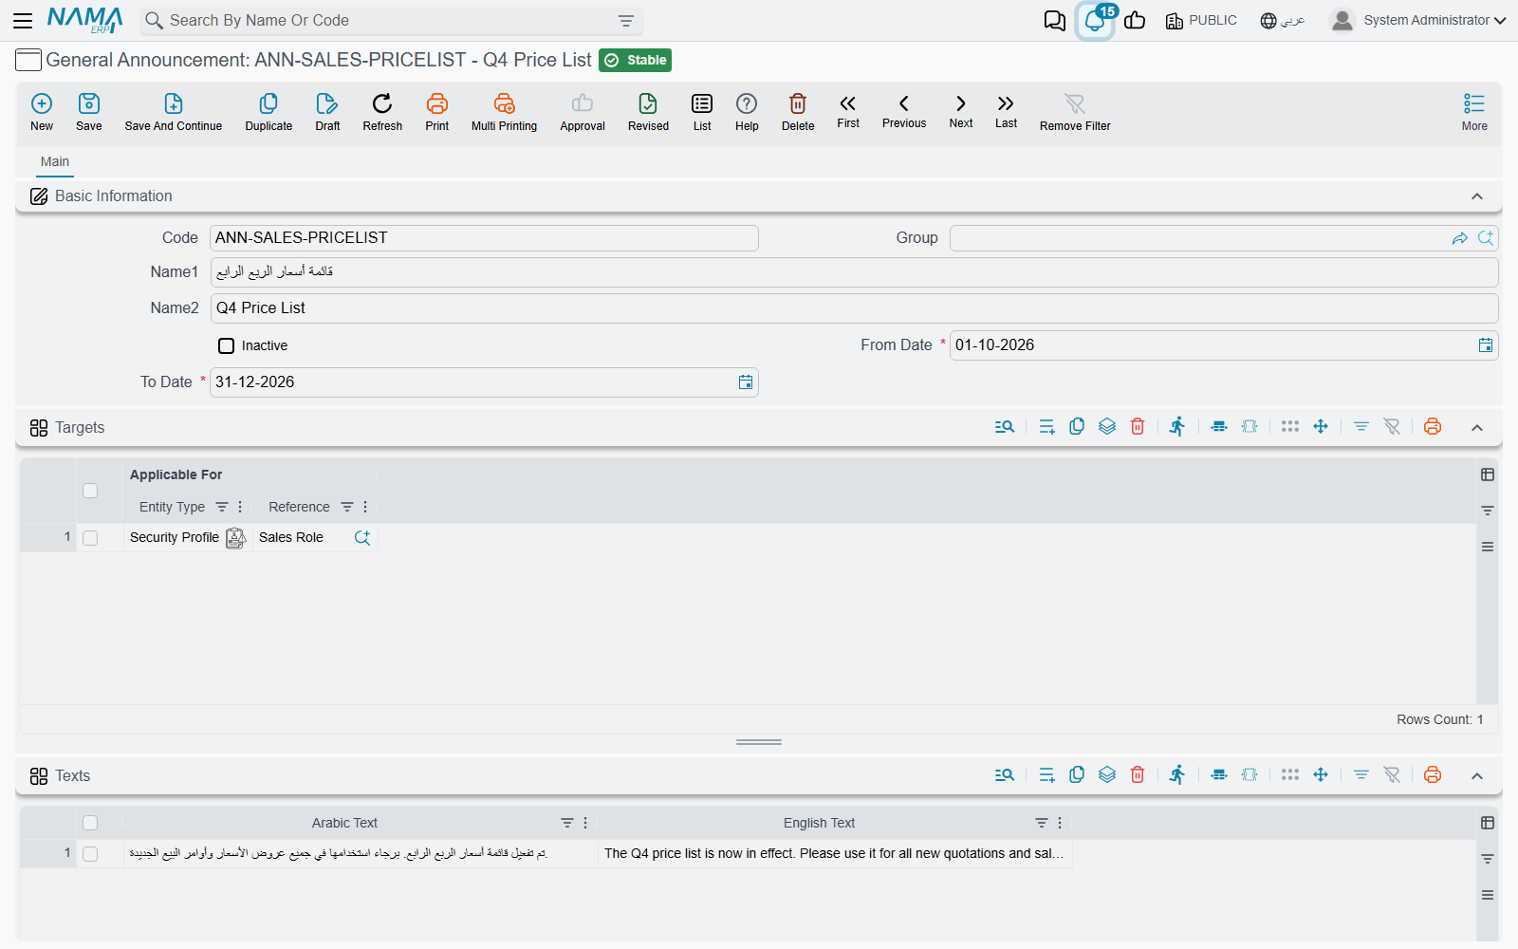Image resolution: width=1518 pixels, height=949 pixels.
Task: Click Remove Filter in the toolbar
Action: coord(1075,112)
